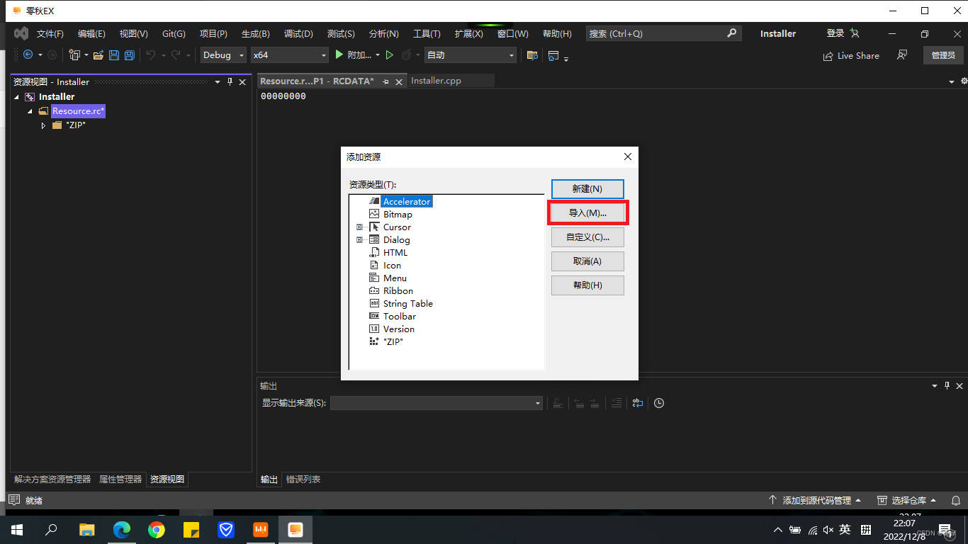
Task: Open the 项目(P) menu
Action: [x=213, y=34]
